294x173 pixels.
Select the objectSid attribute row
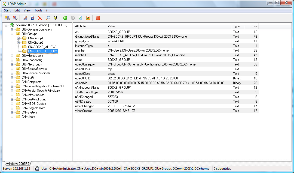(166, 83)
